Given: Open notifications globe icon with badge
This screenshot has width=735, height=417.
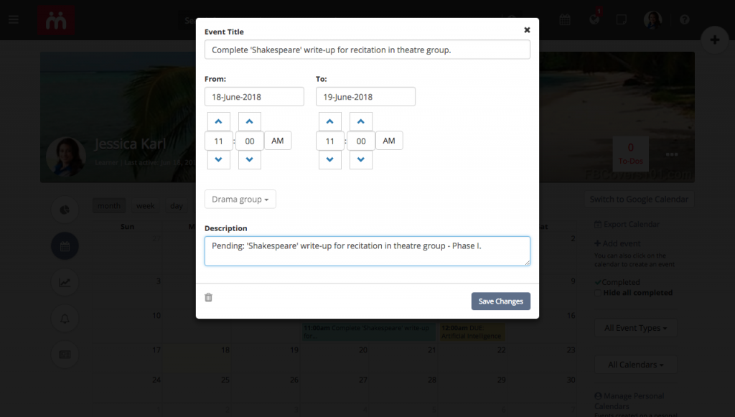Looking at the screenshot, I should point(594,19).
